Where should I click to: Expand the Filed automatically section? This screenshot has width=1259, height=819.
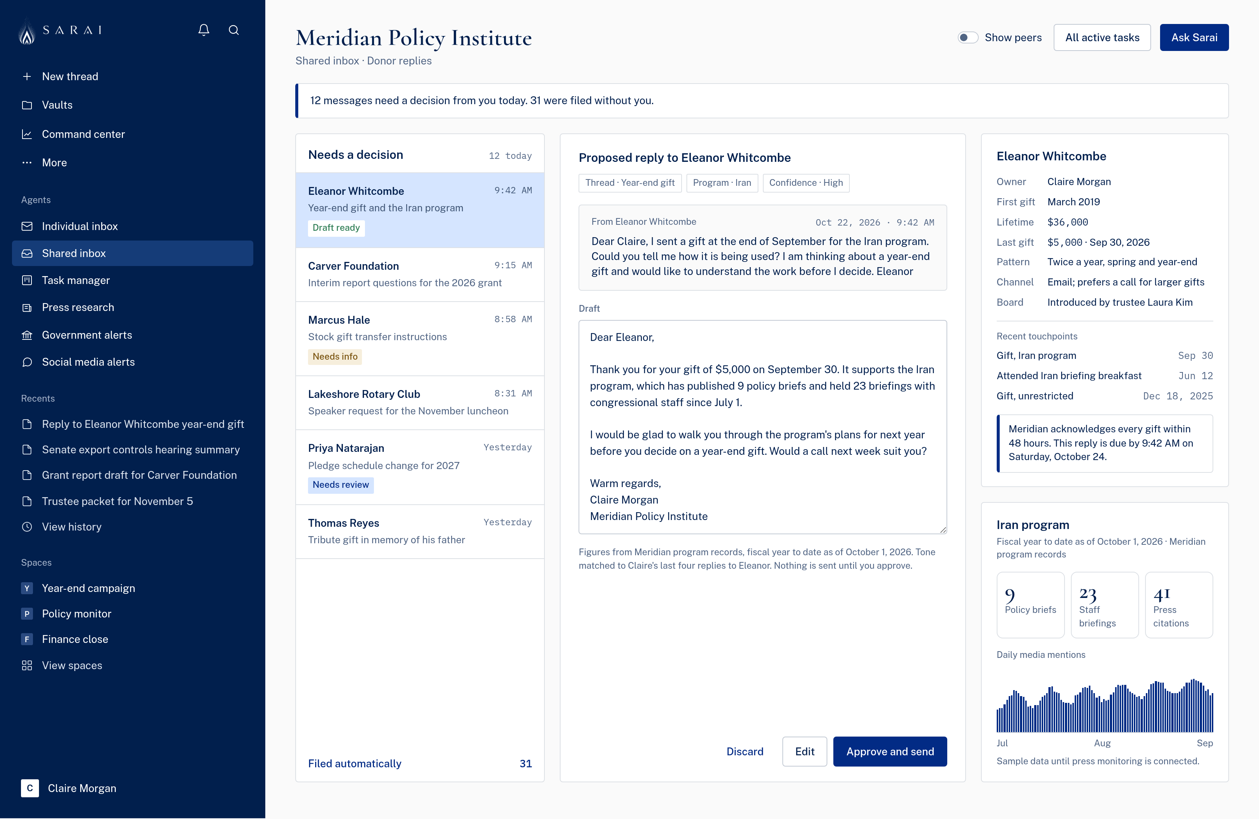point(420,764)
